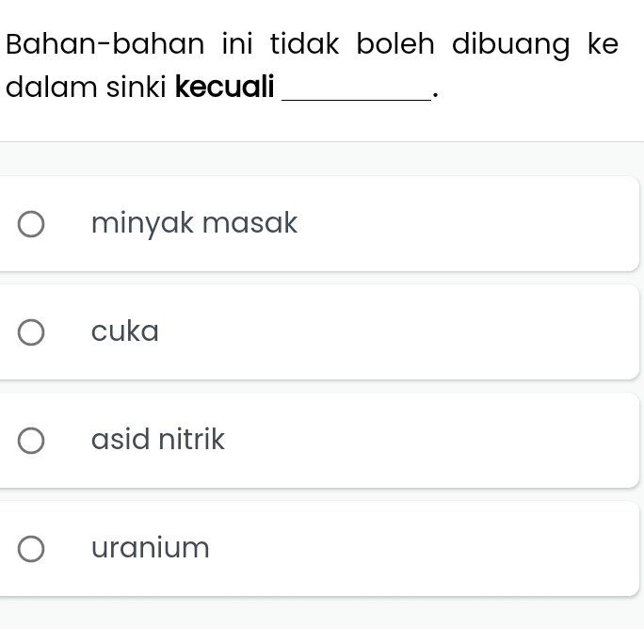The width and height of the screenshot is (644, 629).
Task: Click empty space in cuka answer card
Action: point(424,332)
